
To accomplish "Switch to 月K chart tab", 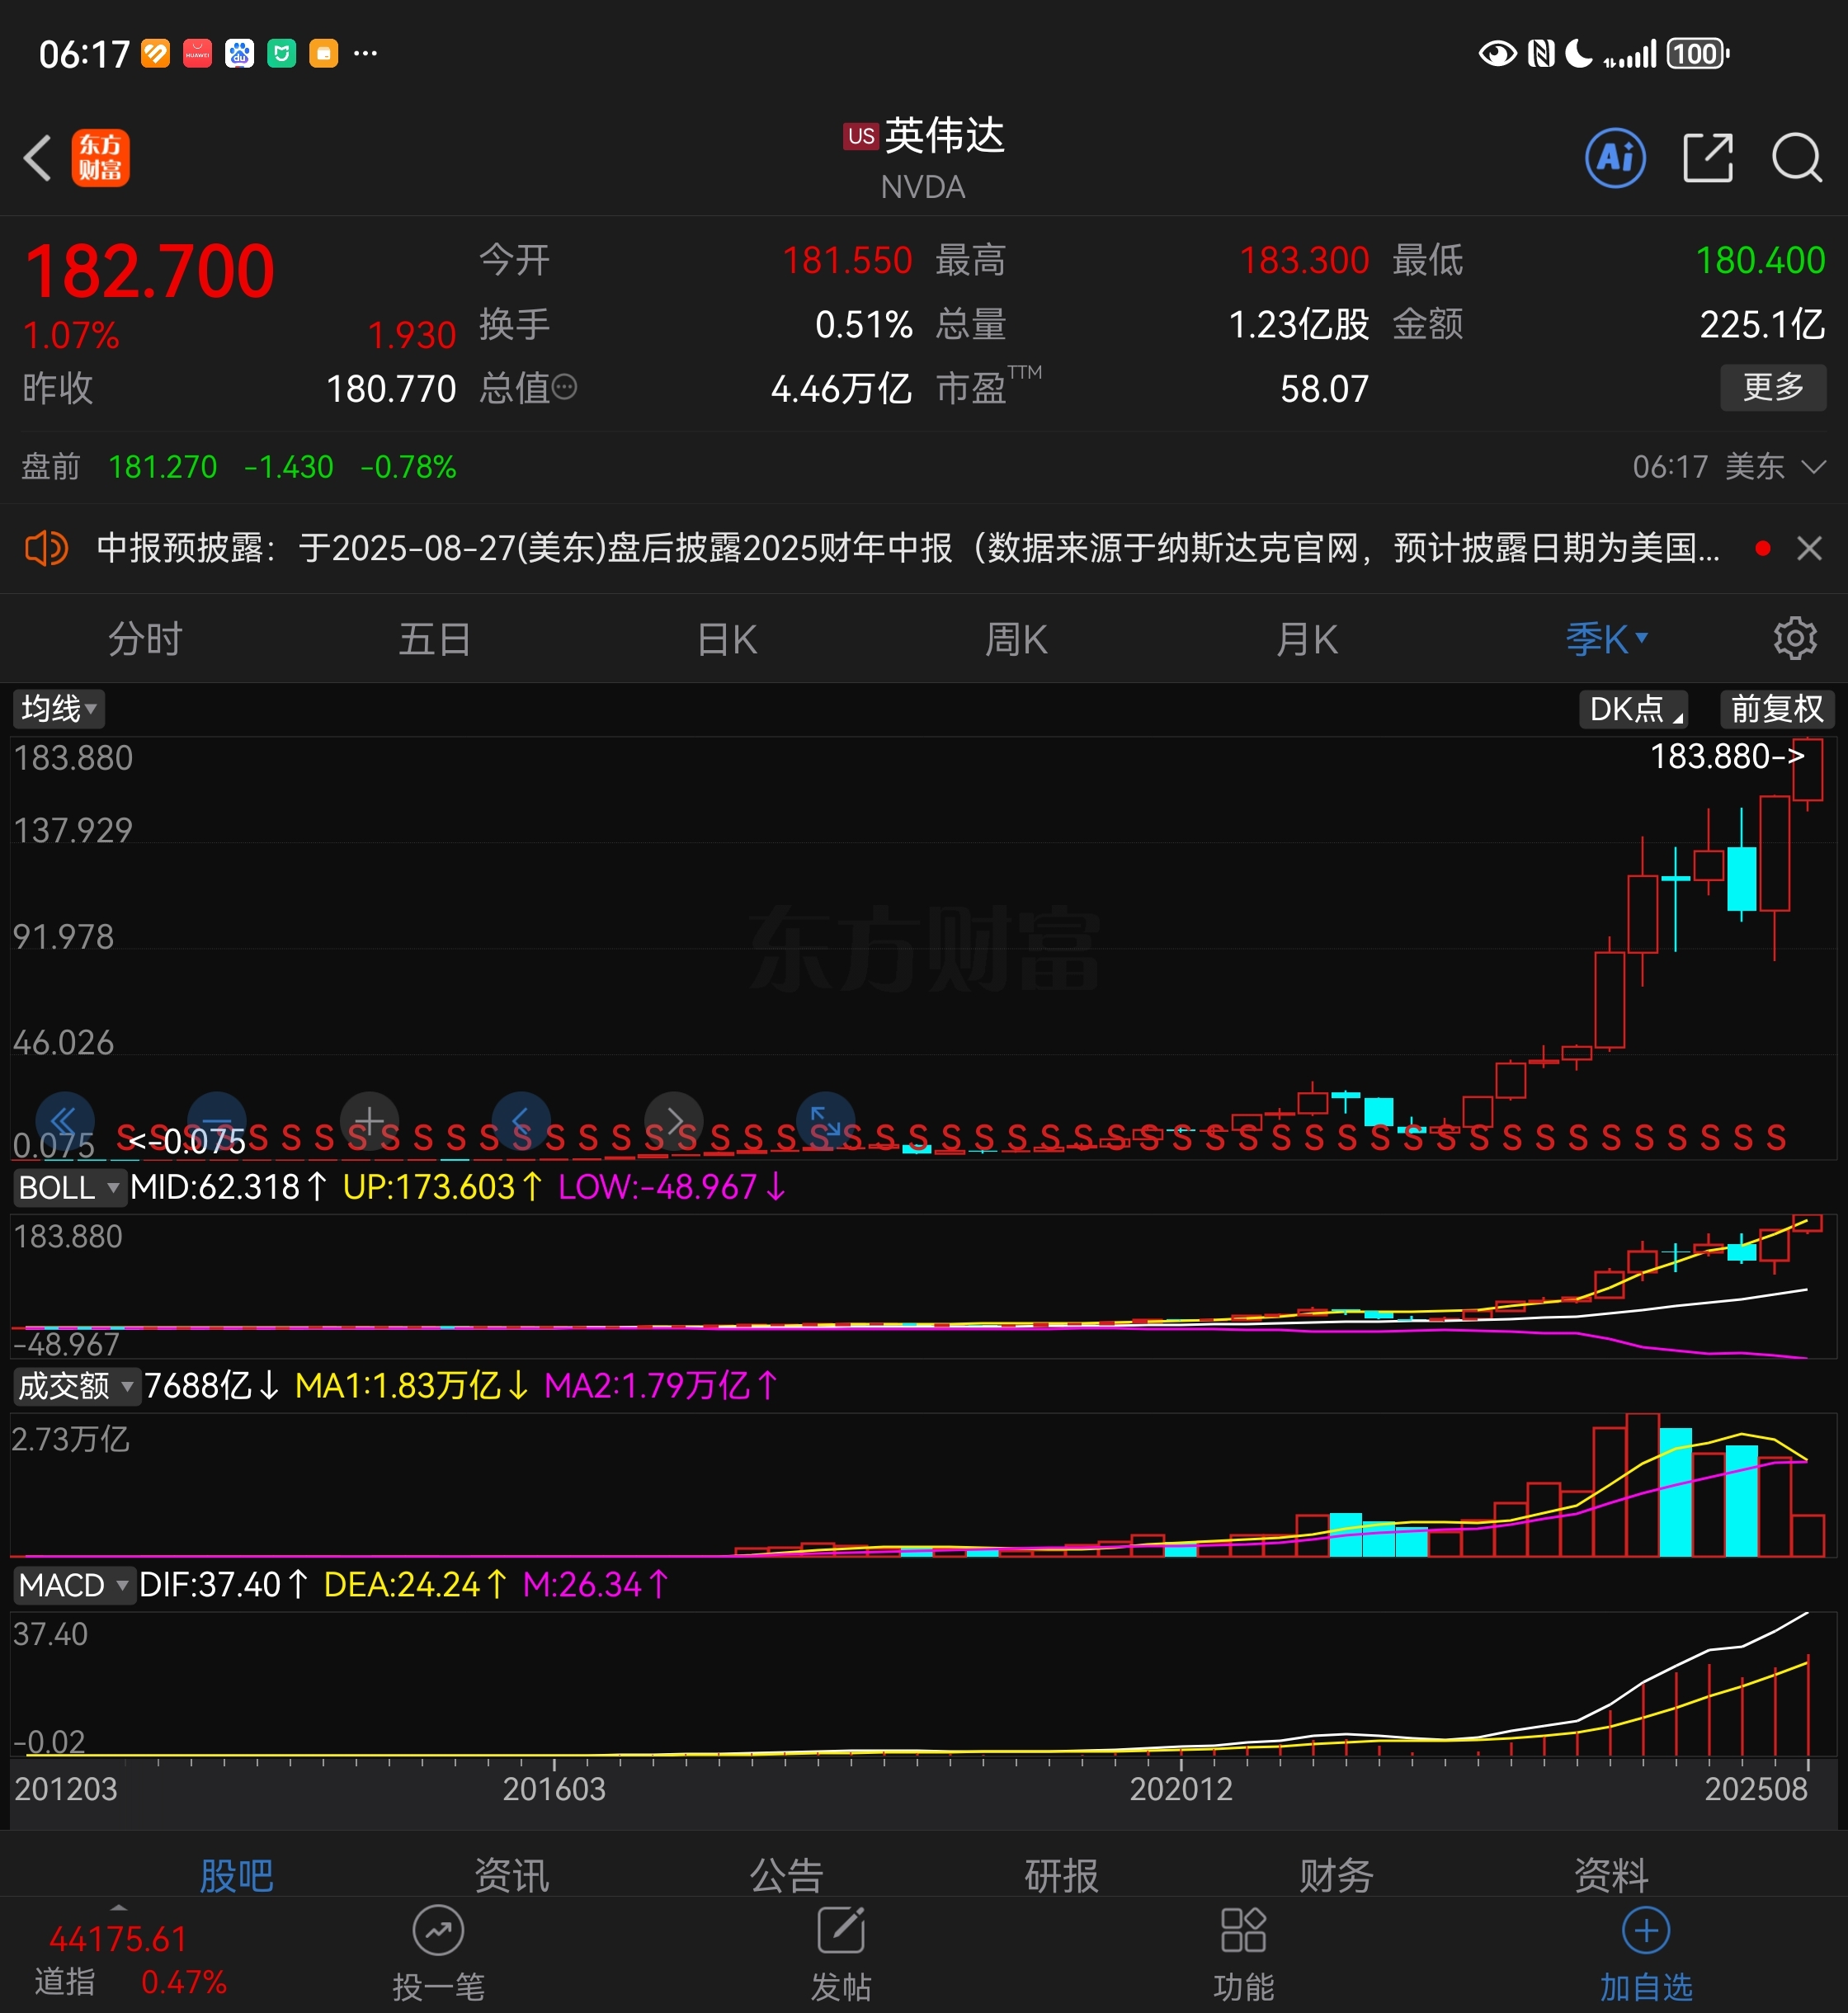I will pyautogui.click(x=1306, y=639).
